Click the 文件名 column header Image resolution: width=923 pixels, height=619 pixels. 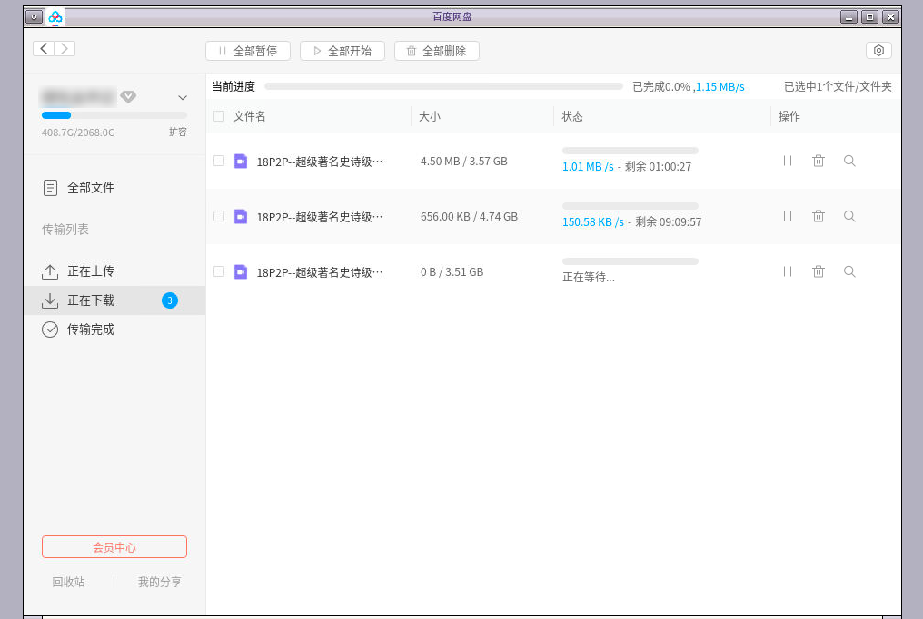coord(250,116)
